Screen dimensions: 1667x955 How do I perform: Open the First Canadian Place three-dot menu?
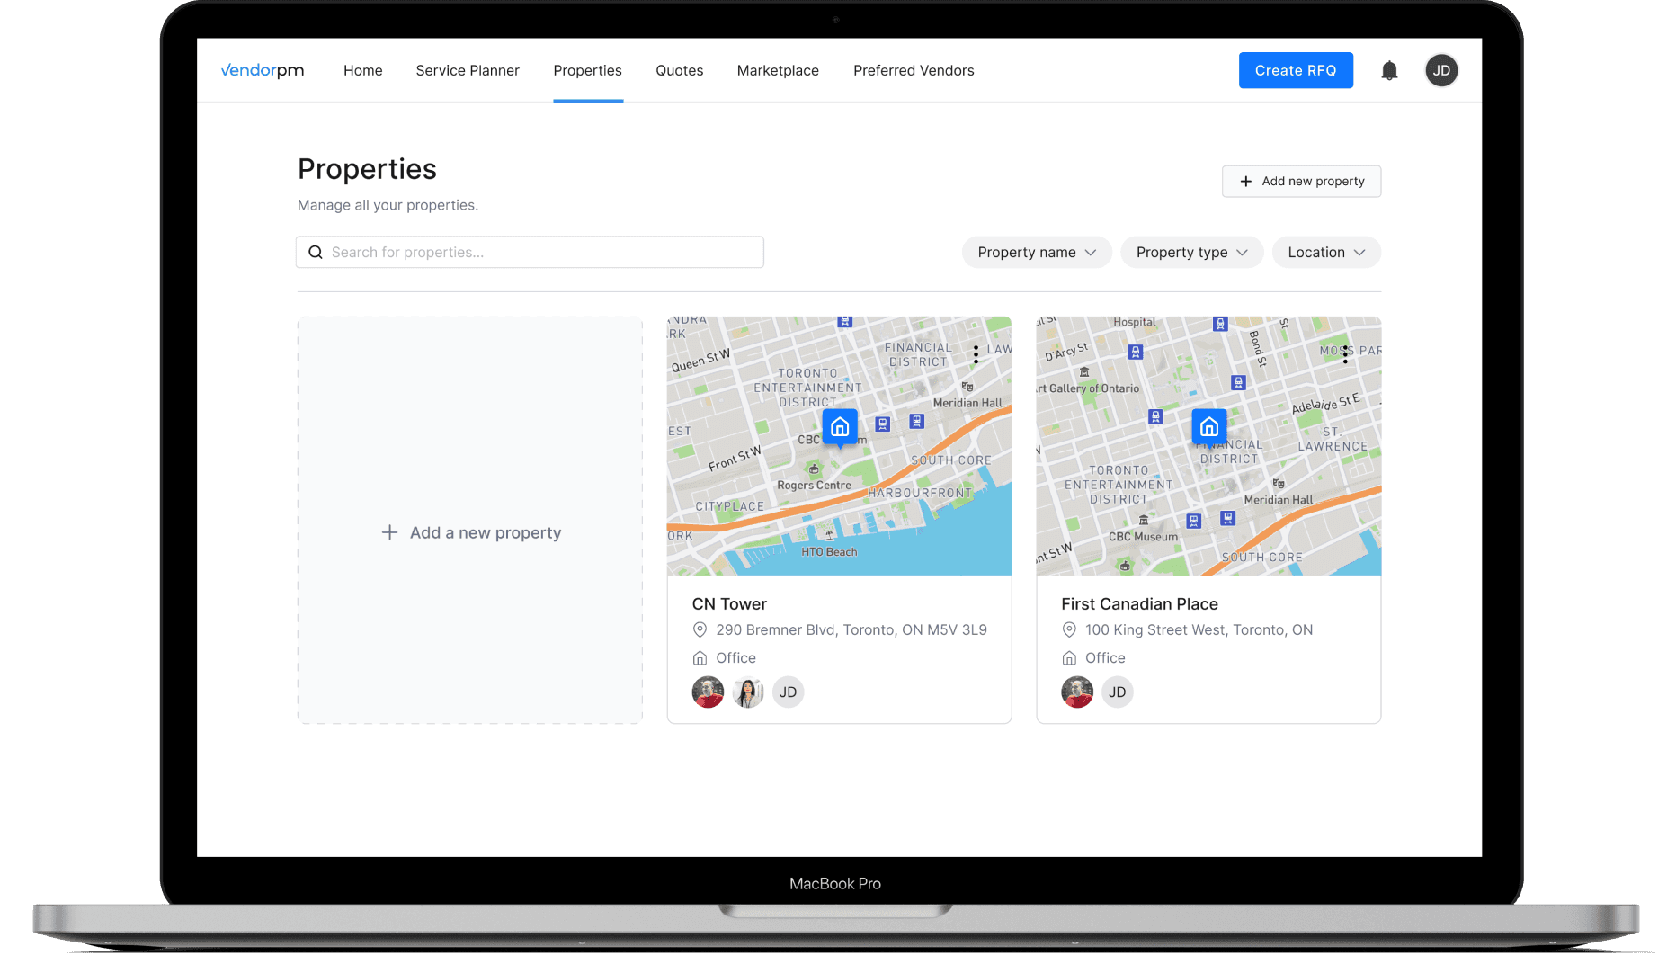click(1345, 354)
